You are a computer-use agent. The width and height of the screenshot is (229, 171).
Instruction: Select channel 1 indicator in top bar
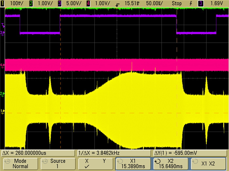(x=2, y=3)
